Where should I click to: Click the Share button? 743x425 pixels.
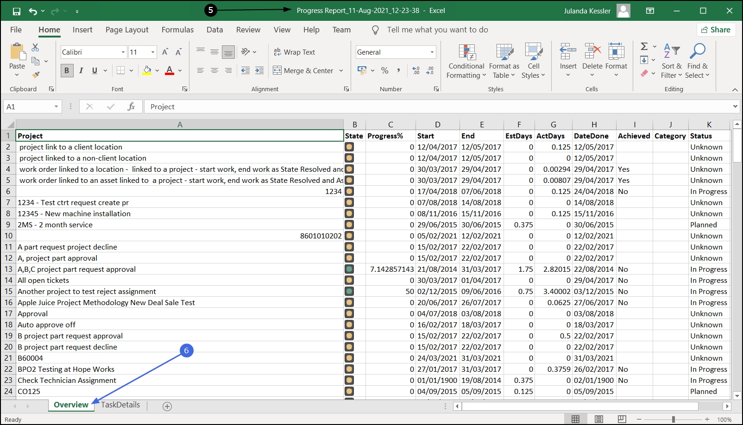(716, 30)
